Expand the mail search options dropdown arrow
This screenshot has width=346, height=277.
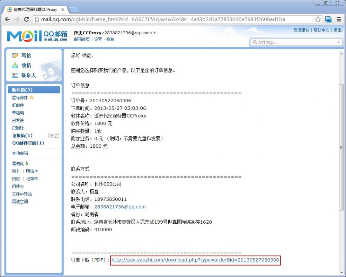pyautogui.click(x=338, y=42)
